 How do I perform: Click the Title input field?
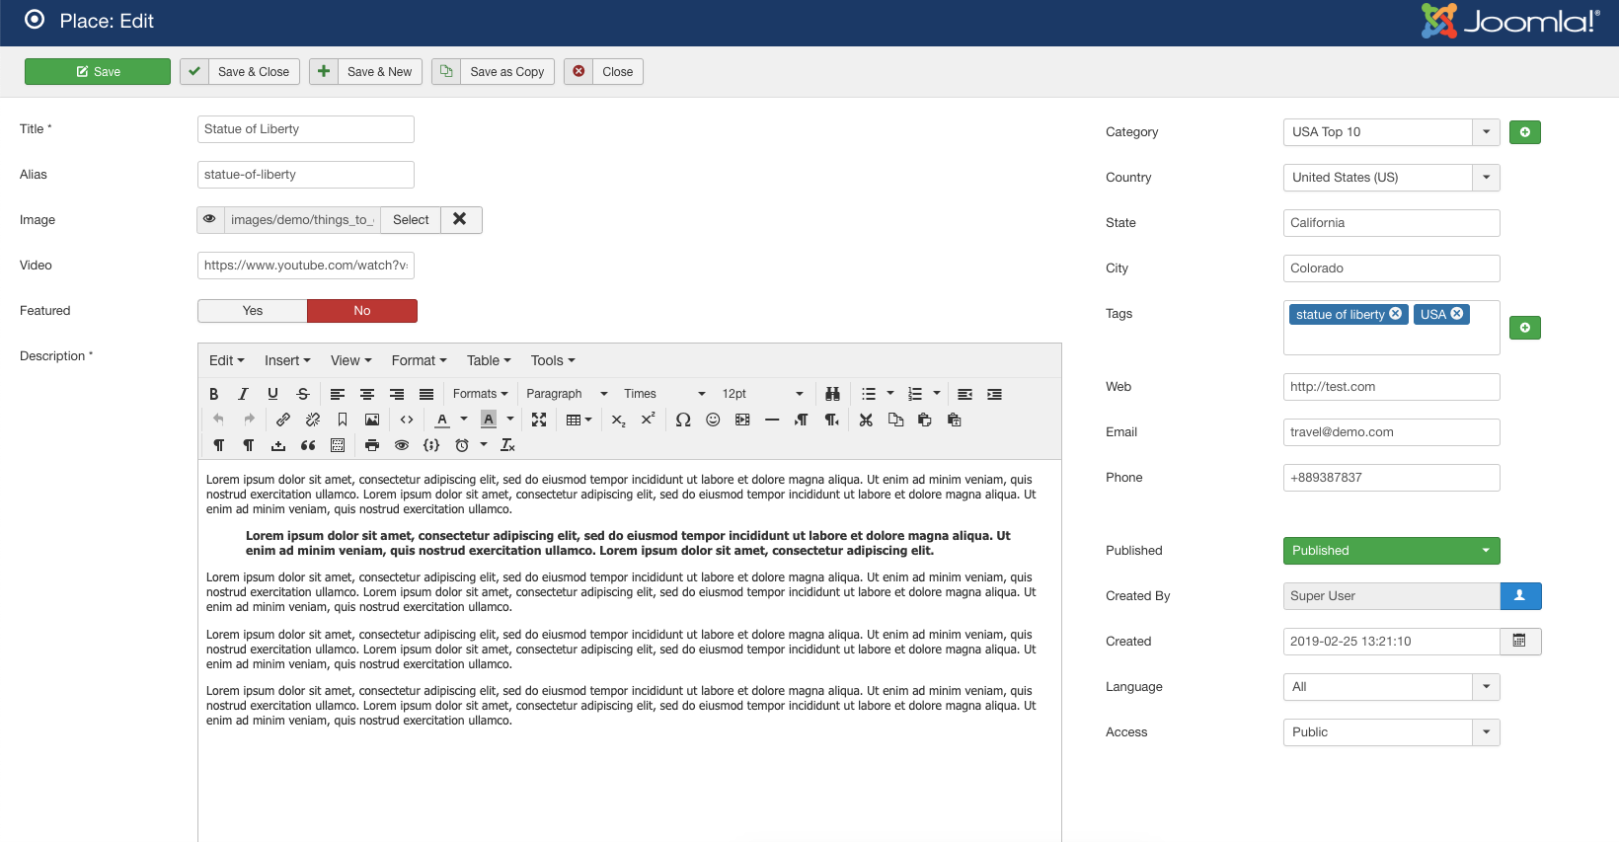tap(305, 129)
